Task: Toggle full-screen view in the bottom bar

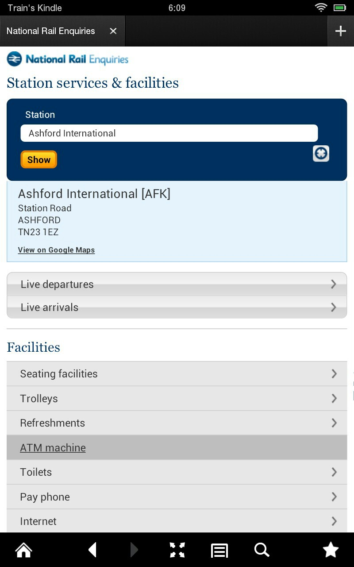Action: click(x=177, y=550)
